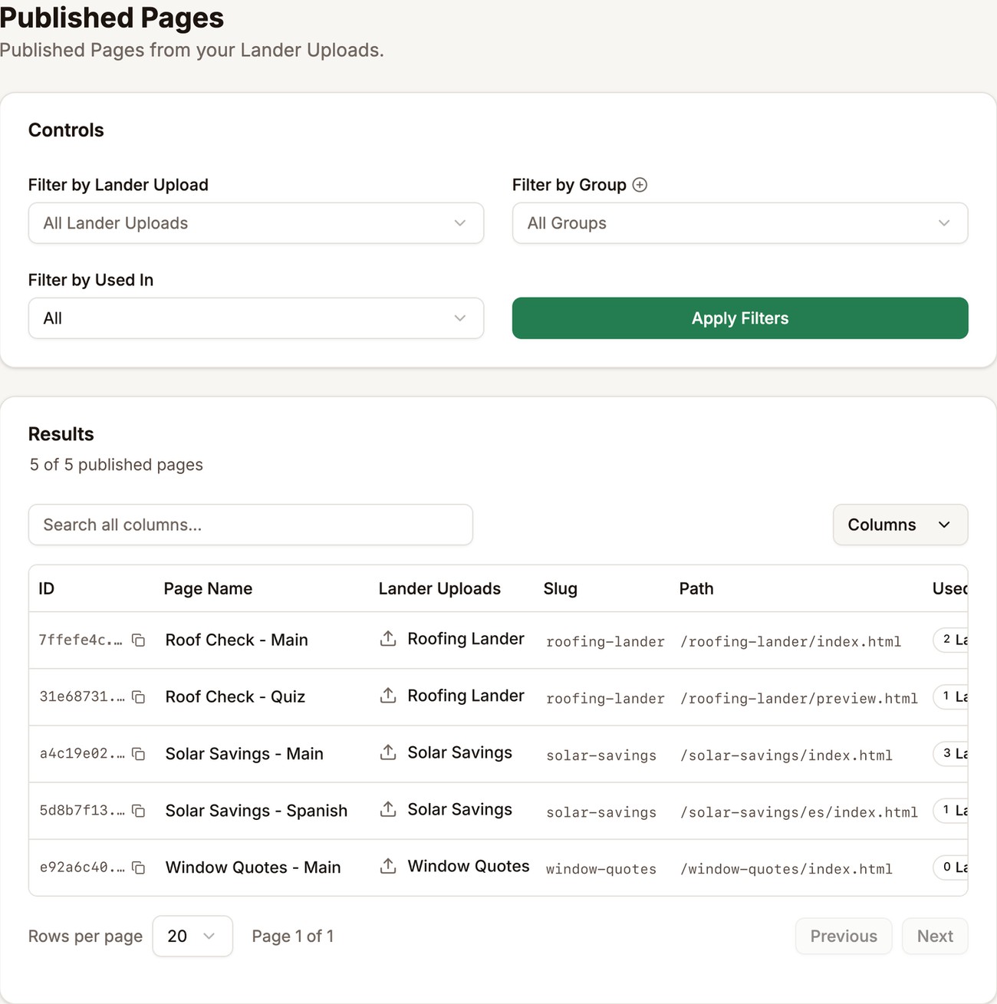Screen dimensions: 997x1004
Task: Expand the Columns dropdown
Action: pos(900,525)
